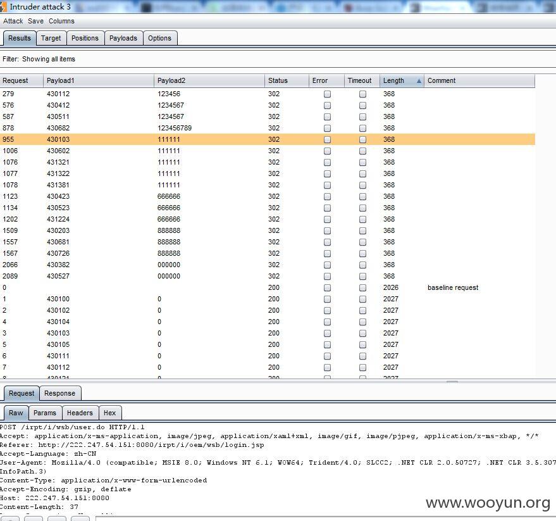Open the Save menu
This screenshot has height=521, width=556.
point(35,21)
